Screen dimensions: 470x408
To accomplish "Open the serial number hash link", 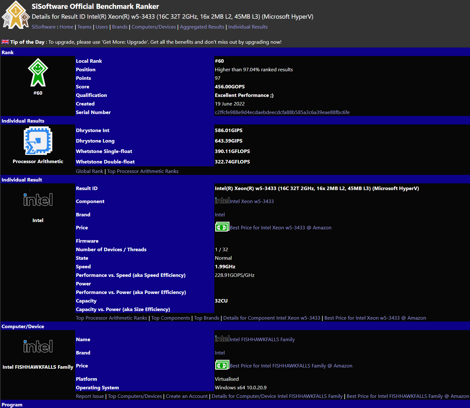I will pos(282,112).
